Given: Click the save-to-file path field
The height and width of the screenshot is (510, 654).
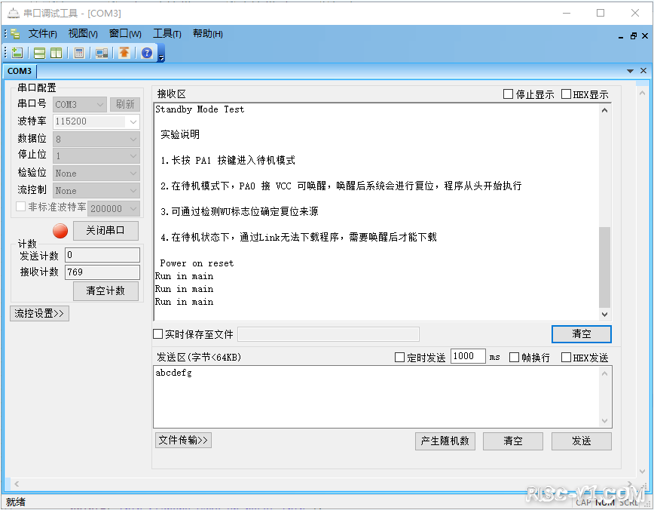Looking at the screenshot, I should [329, 334].
